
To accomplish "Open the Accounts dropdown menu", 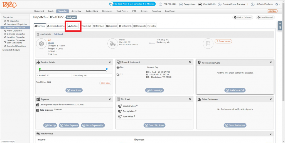I will (x=76, y=11).
